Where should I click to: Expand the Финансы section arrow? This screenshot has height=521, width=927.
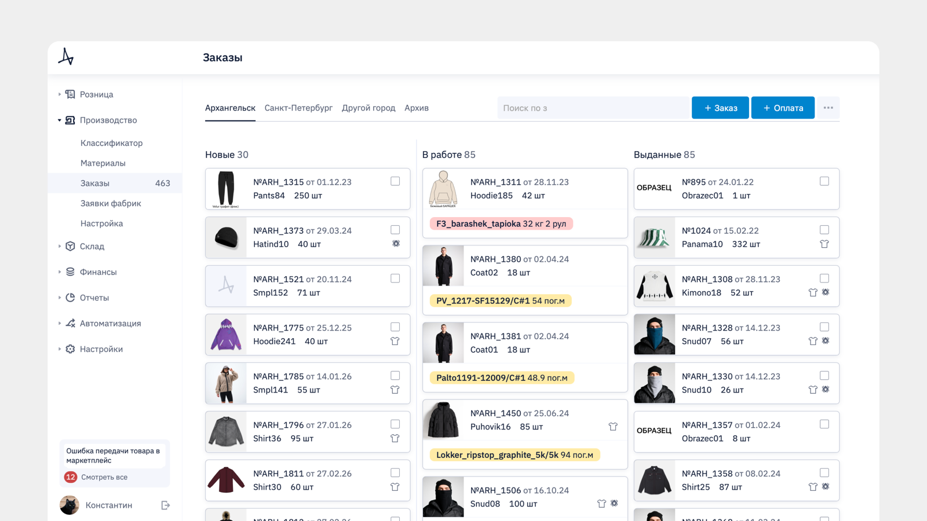(59, 272)
